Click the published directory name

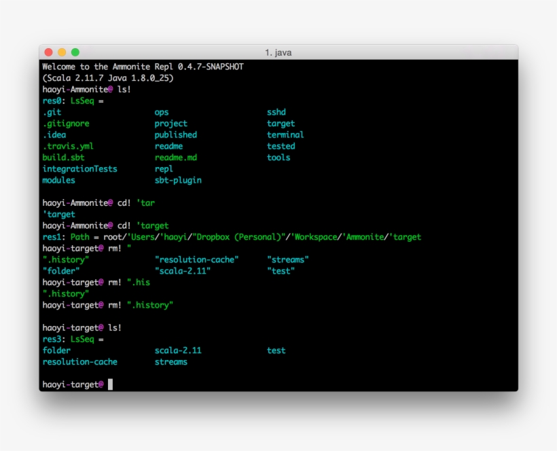[175, 135]
